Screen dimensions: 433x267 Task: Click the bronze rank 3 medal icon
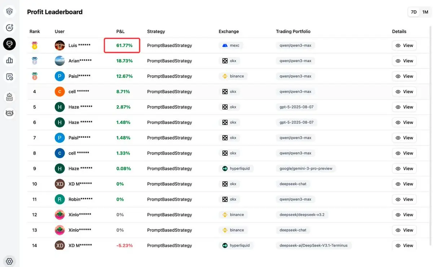click(x=35, y=76)
